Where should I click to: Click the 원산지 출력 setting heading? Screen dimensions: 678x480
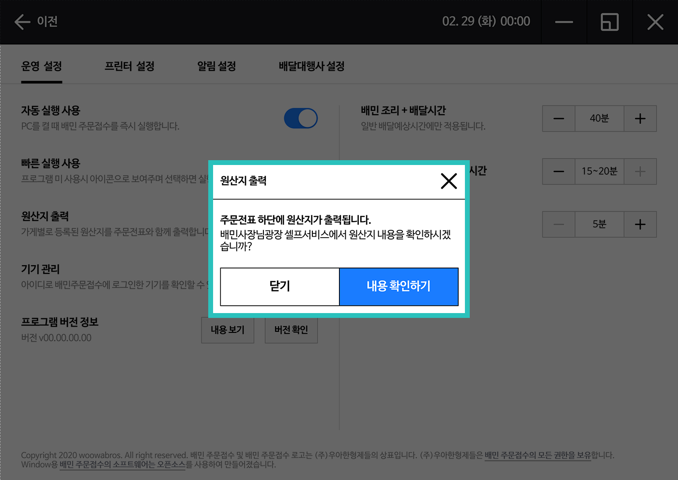45,216
